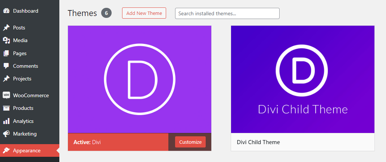Click the WooCommerce logo icon

click(x=6, y=95)
